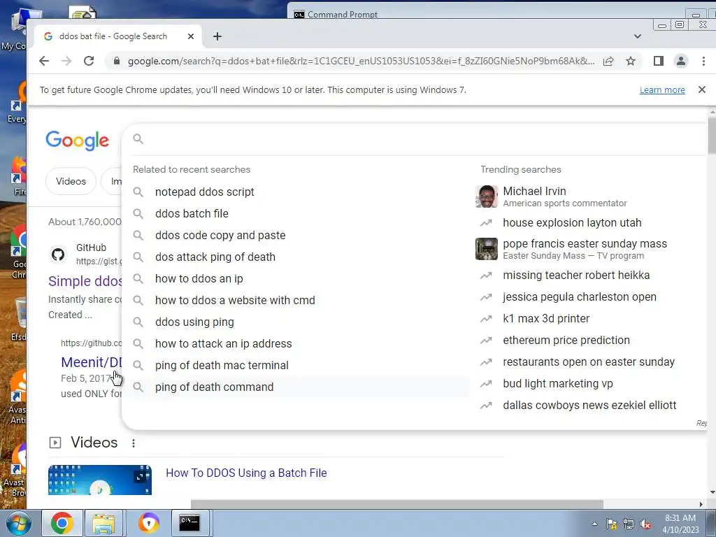Open Chrome's side panel
716x537 pixels.
659,61
